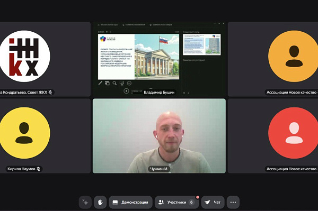Select Чучман И. video tile
Viewport: 318px width, 211px height.
pyautogui.click(x=159, y=136)
